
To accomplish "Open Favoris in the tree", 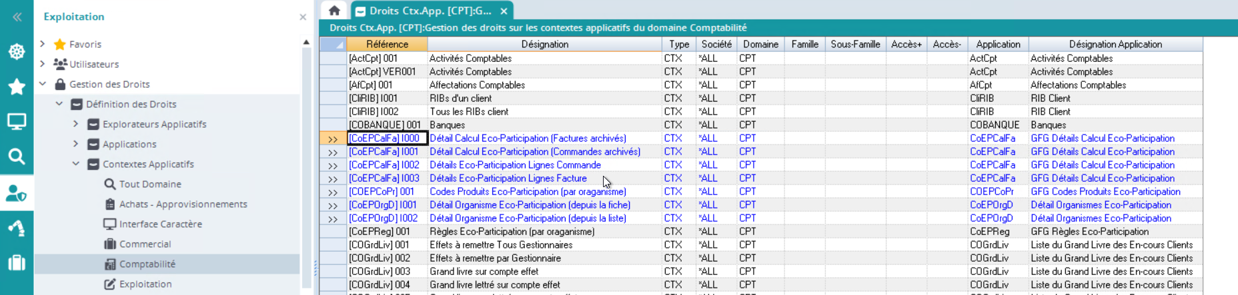I will pyautogui.click(x=85, y=44).
